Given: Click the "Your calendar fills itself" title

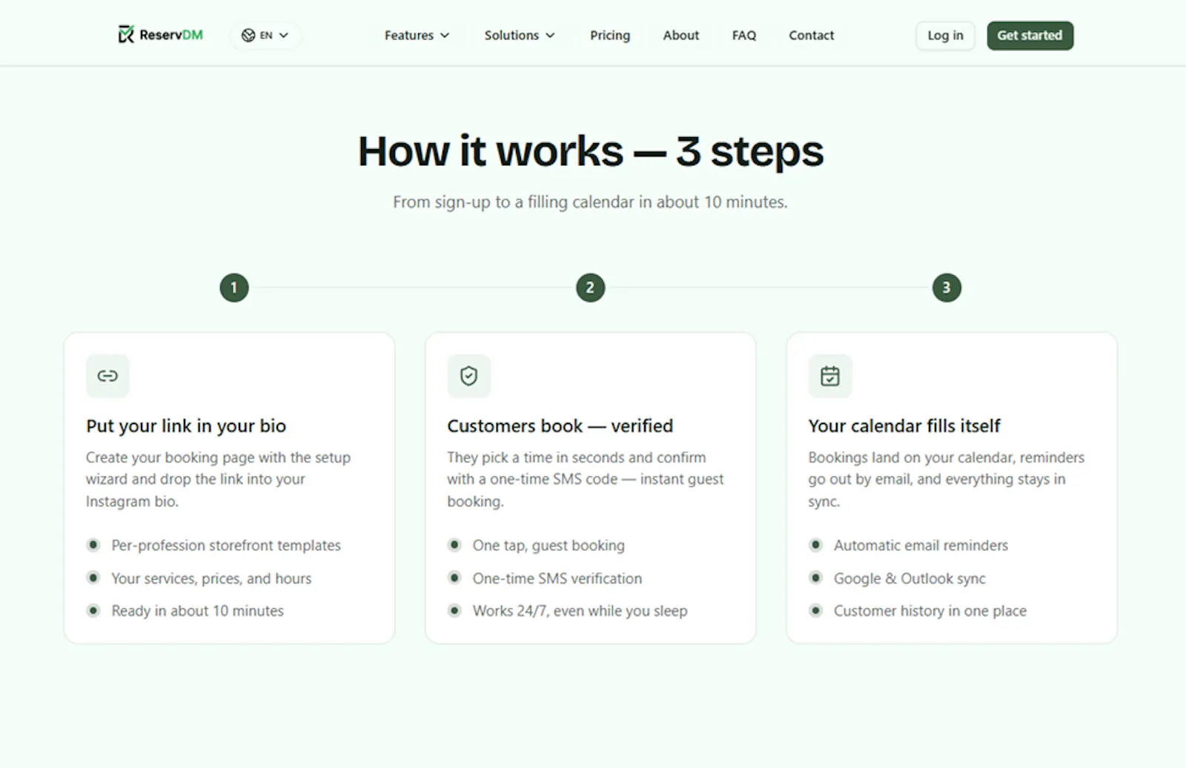Looking at the screenshot, I should click(904, 426).
